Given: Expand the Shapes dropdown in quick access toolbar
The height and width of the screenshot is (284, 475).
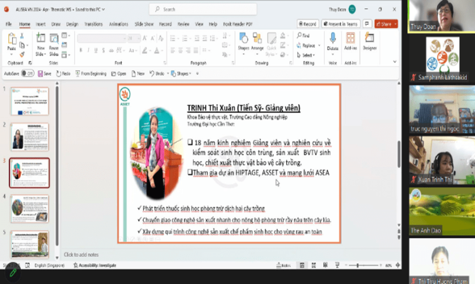Looking at the screenshot, I should (182, 74).
